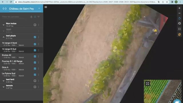This screenshot has width=183, height=103.
Task: Open the history clock icon
Action: pos(179,23)
